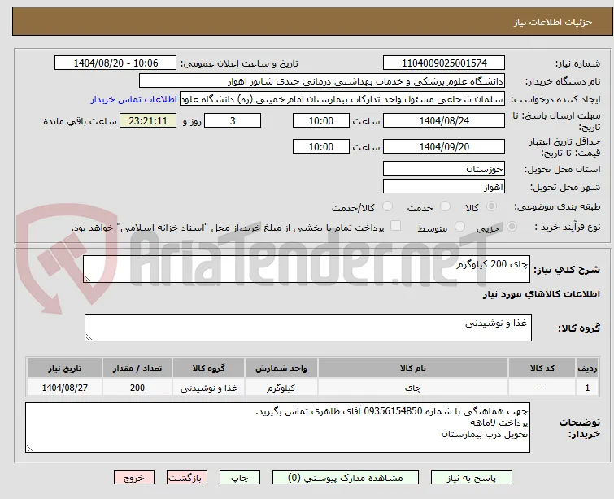Click the کد کالا column header
This screenshot has height=499, width=614.
tap(542, 368)
